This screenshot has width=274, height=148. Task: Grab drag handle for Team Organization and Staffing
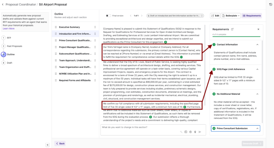[x=56, y=67]
